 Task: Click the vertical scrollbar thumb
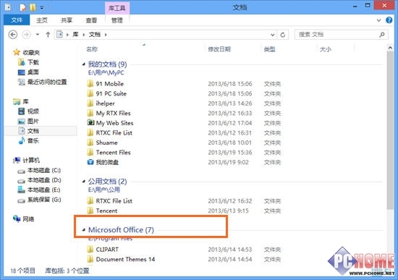[390, 130]
